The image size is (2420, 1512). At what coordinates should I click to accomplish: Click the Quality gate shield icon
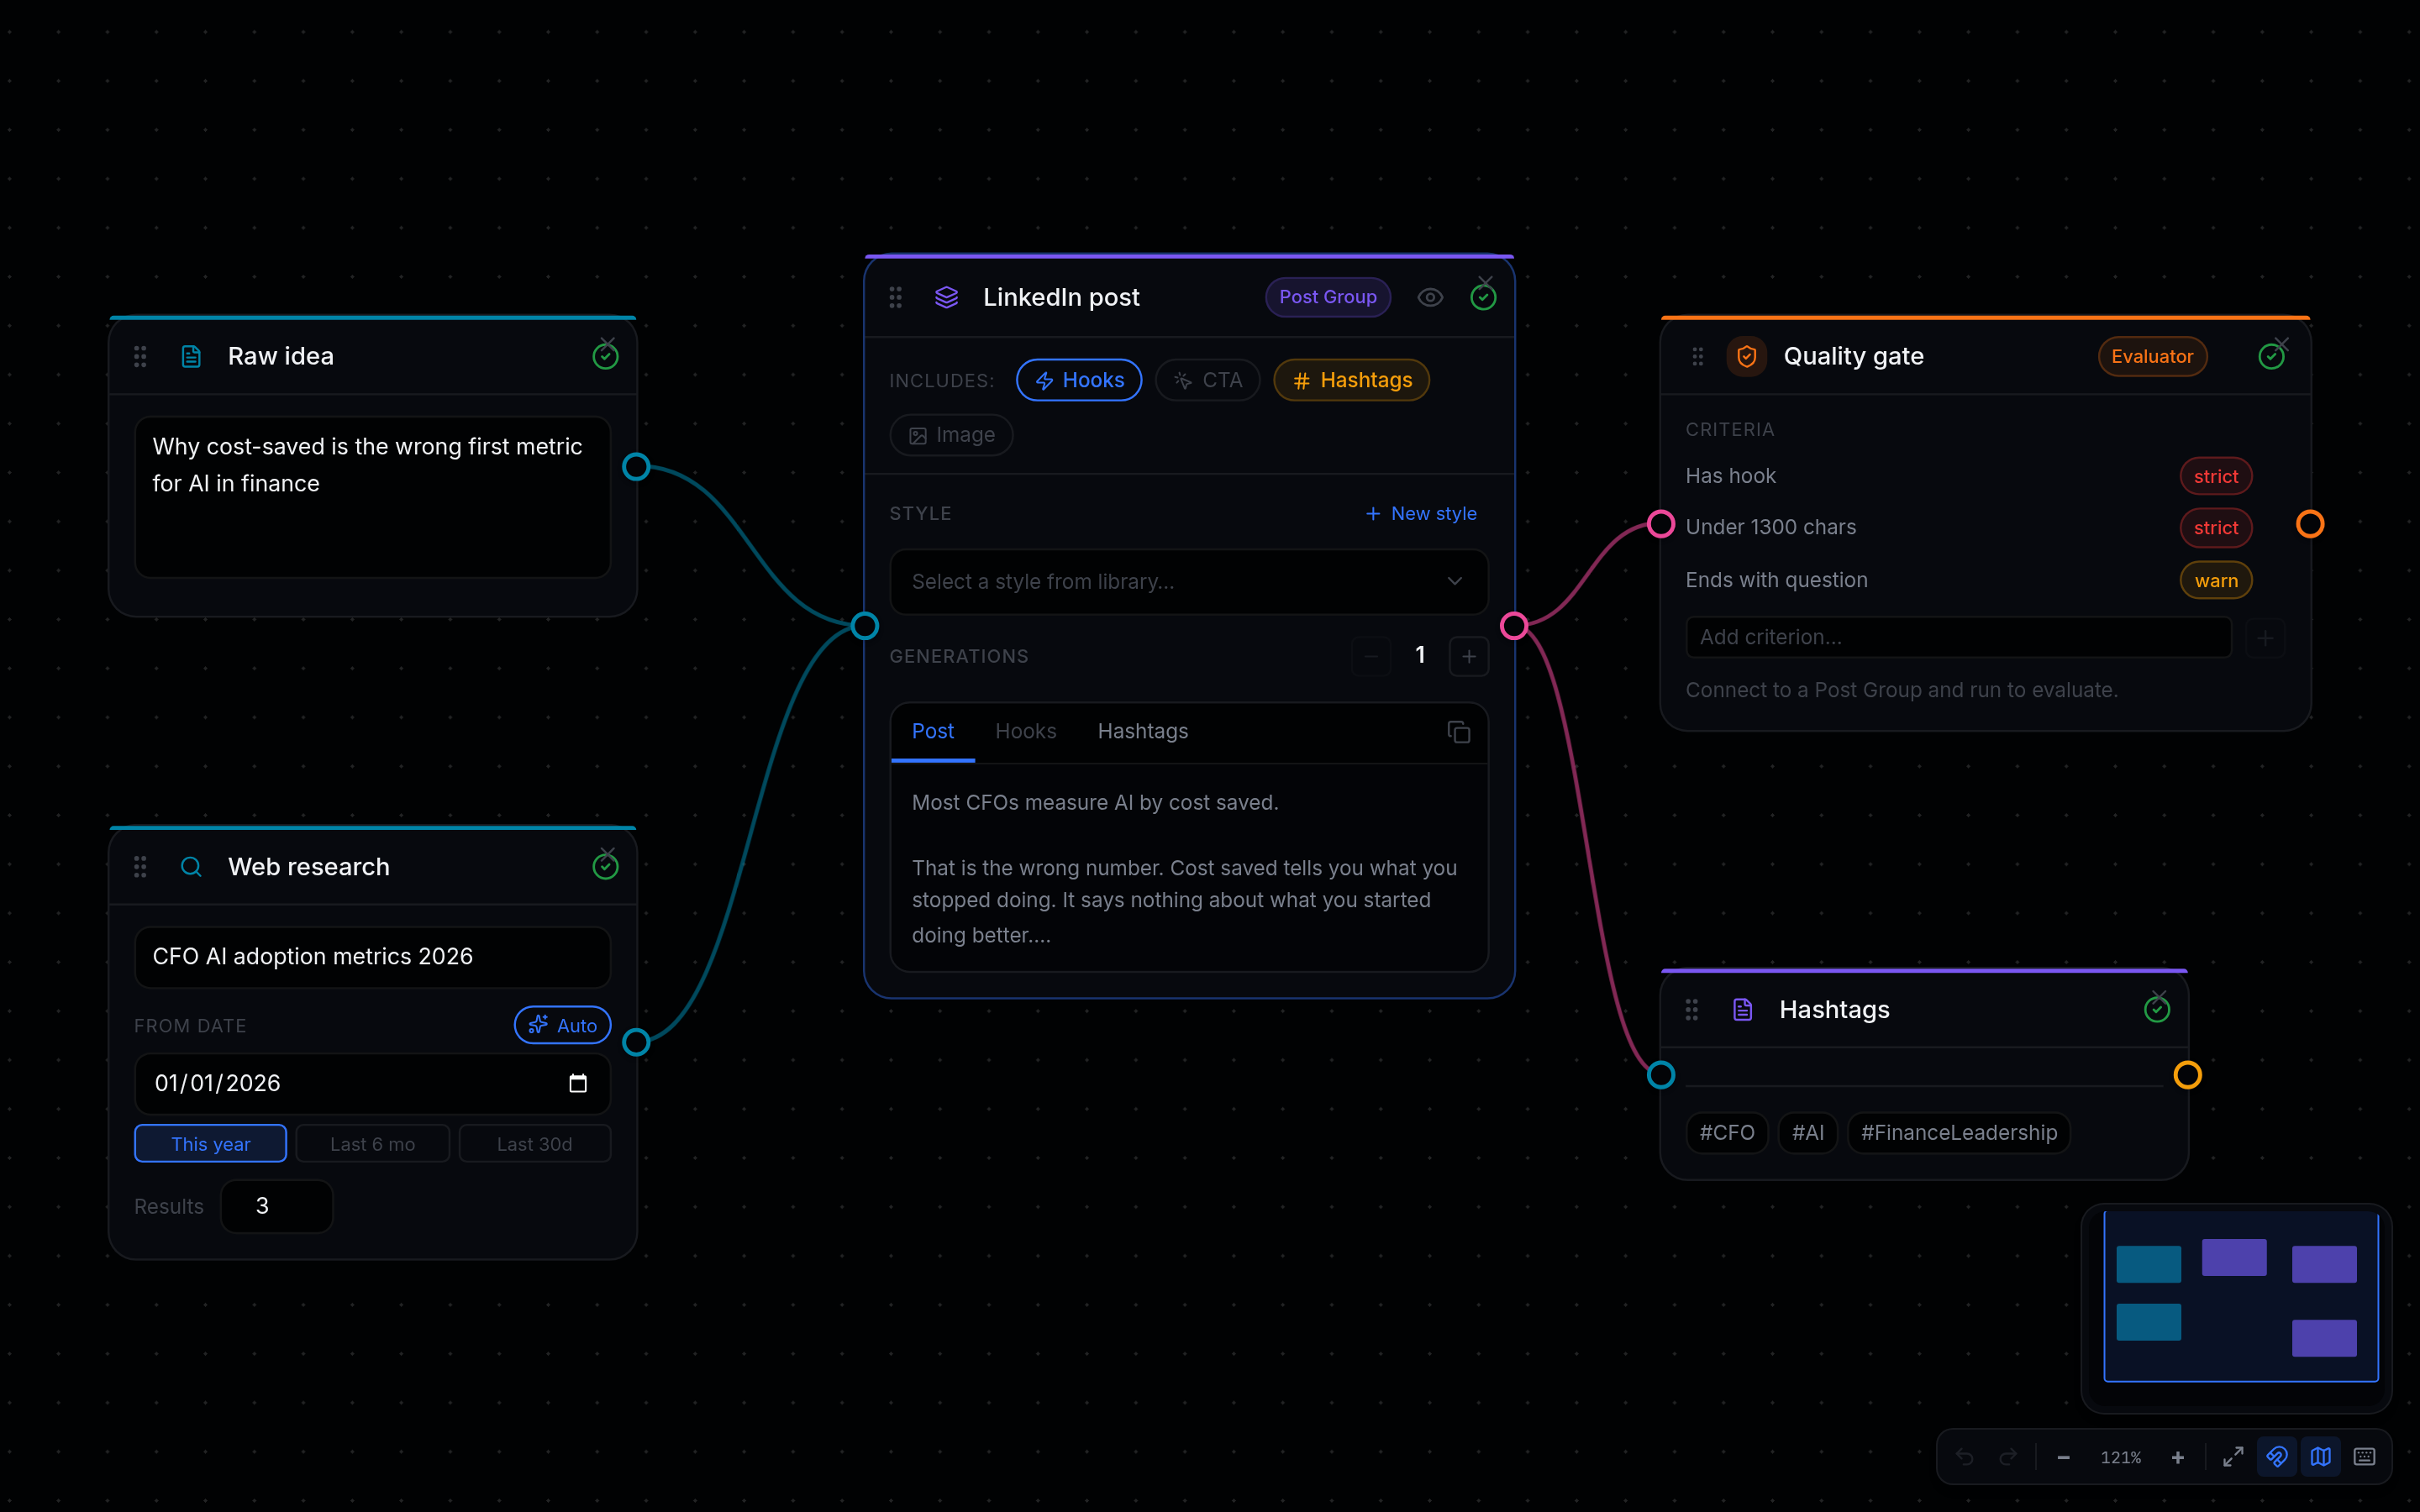pyautogui.click(x=1747, y=356)
